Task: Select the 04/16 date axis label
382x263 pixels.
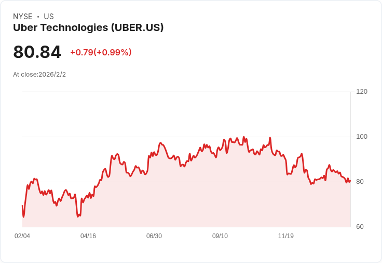Action: pyautogui.click(x=88, y=236)
